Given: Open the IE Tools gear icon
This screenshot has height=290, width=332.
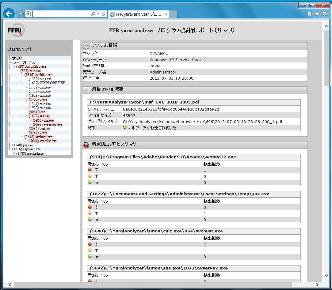Looking at the screenshot, I should coord(324,14).
